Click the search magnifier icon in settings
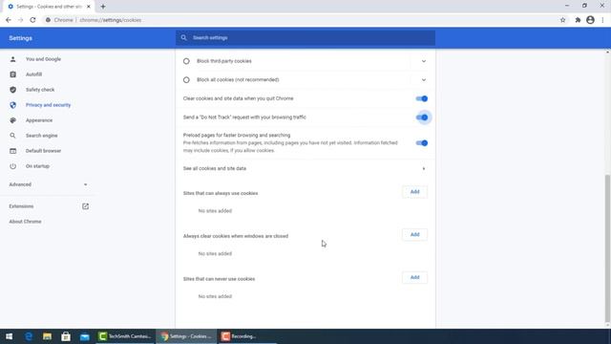This screenshot has width=611, height=344. click(x=183, y=38)
